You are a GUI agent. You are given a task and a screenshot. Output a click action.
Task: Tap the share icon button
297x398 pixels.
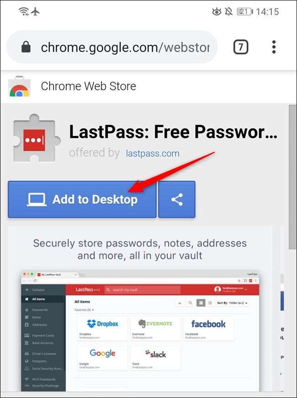(x=177, y=199)
